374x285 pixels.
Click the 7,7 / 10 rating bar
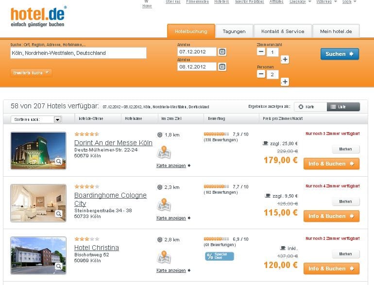216,186
